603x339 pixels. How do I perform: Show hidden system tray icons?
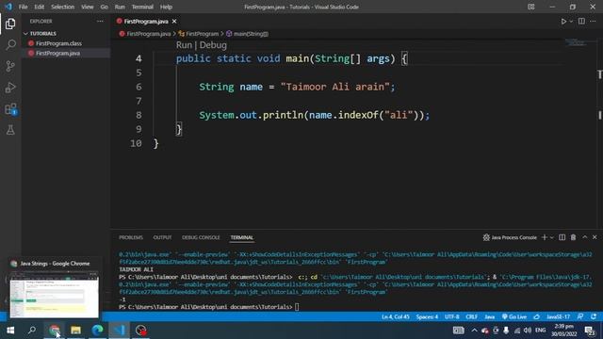point(474,331)
